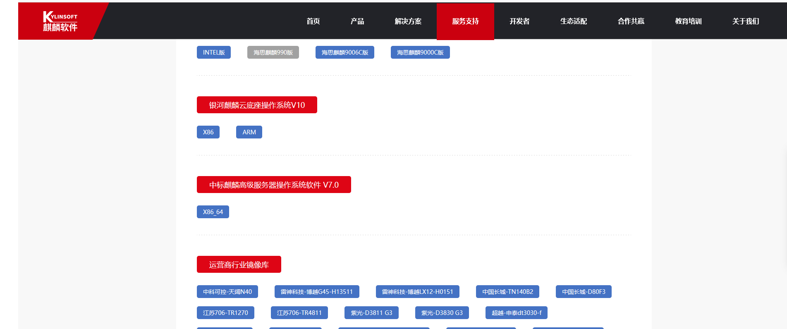Image resolution: width=787 pixels, height=329 pixels.
Task: Open the 关于我们 menu
Action: coord(746,21)
